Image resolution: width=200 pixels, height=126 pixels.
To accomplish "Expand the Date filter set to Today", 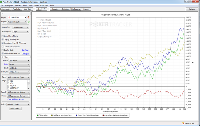I will click(19, 64).
